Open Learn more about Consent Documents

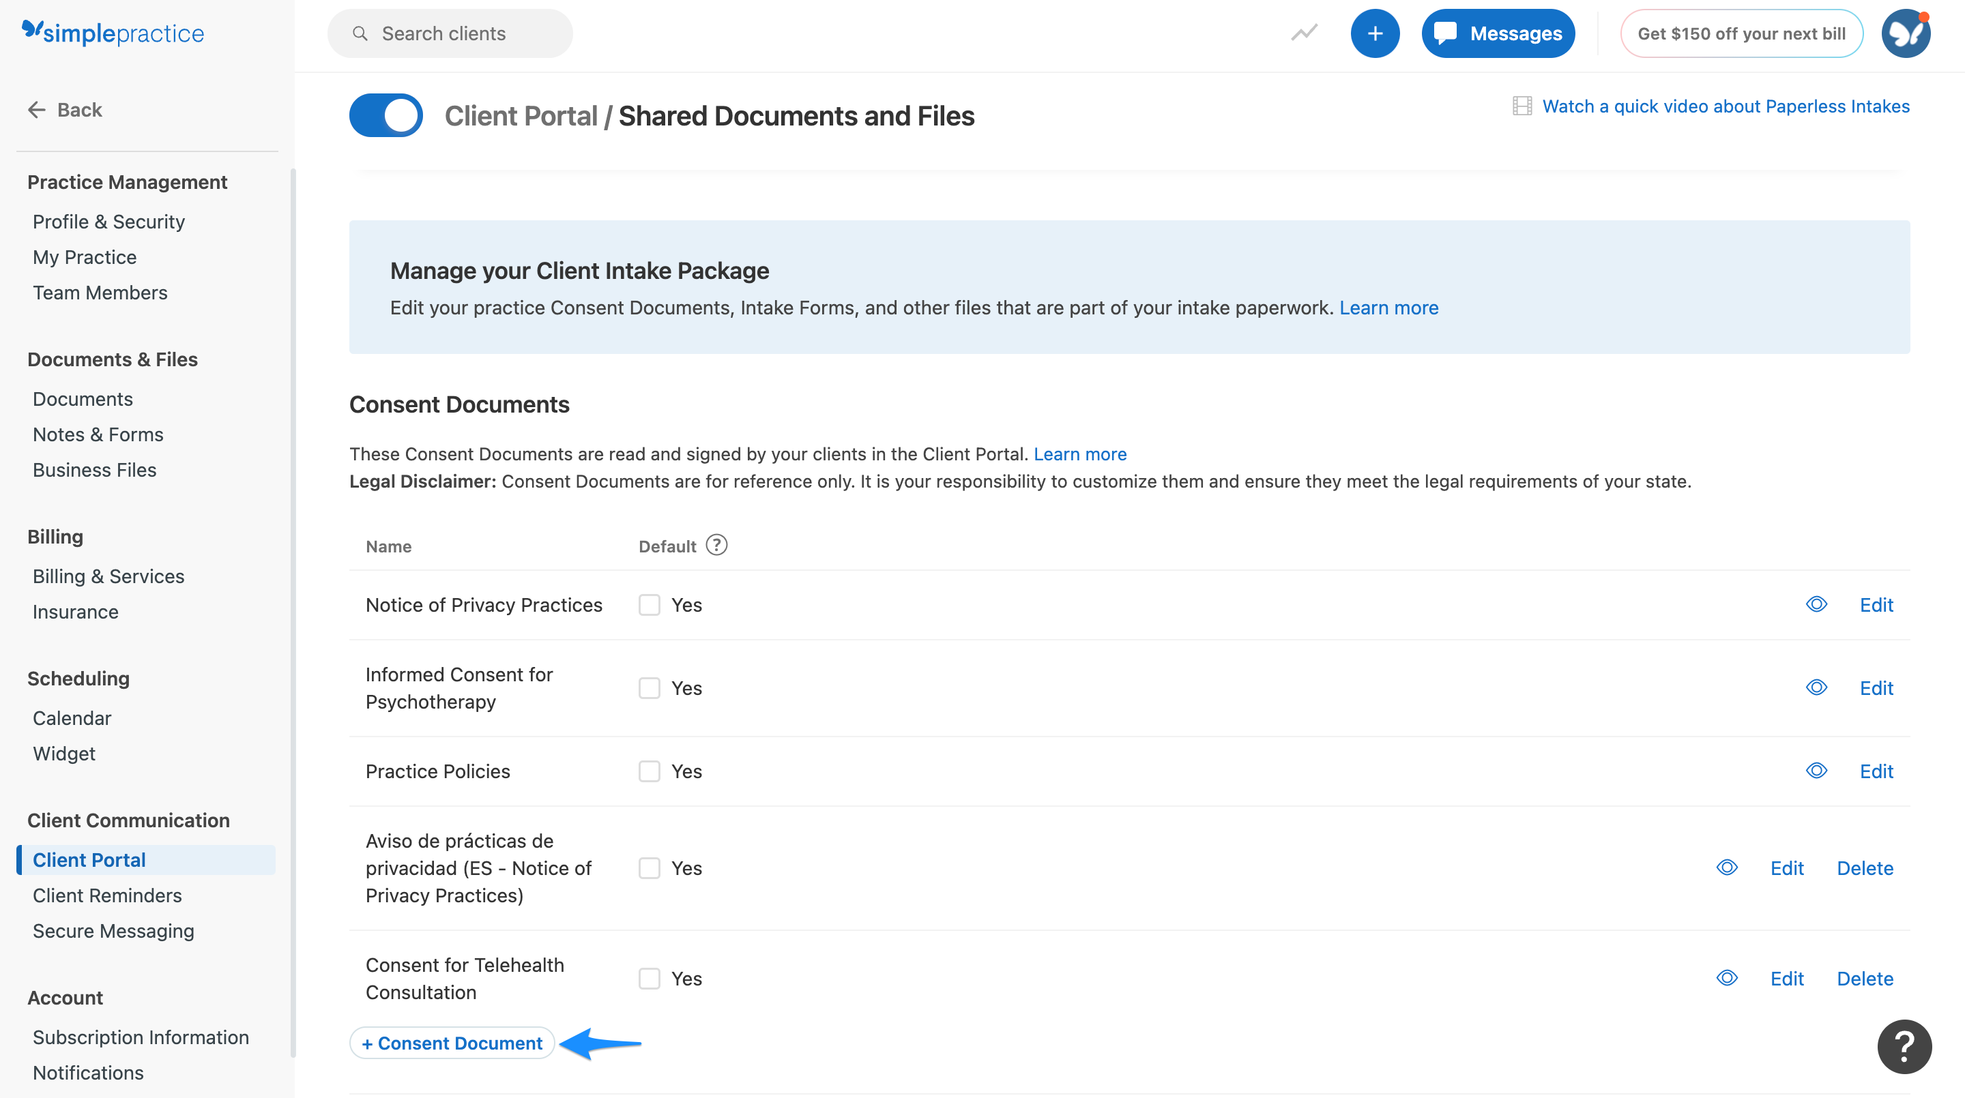[x=1079, y=453]
